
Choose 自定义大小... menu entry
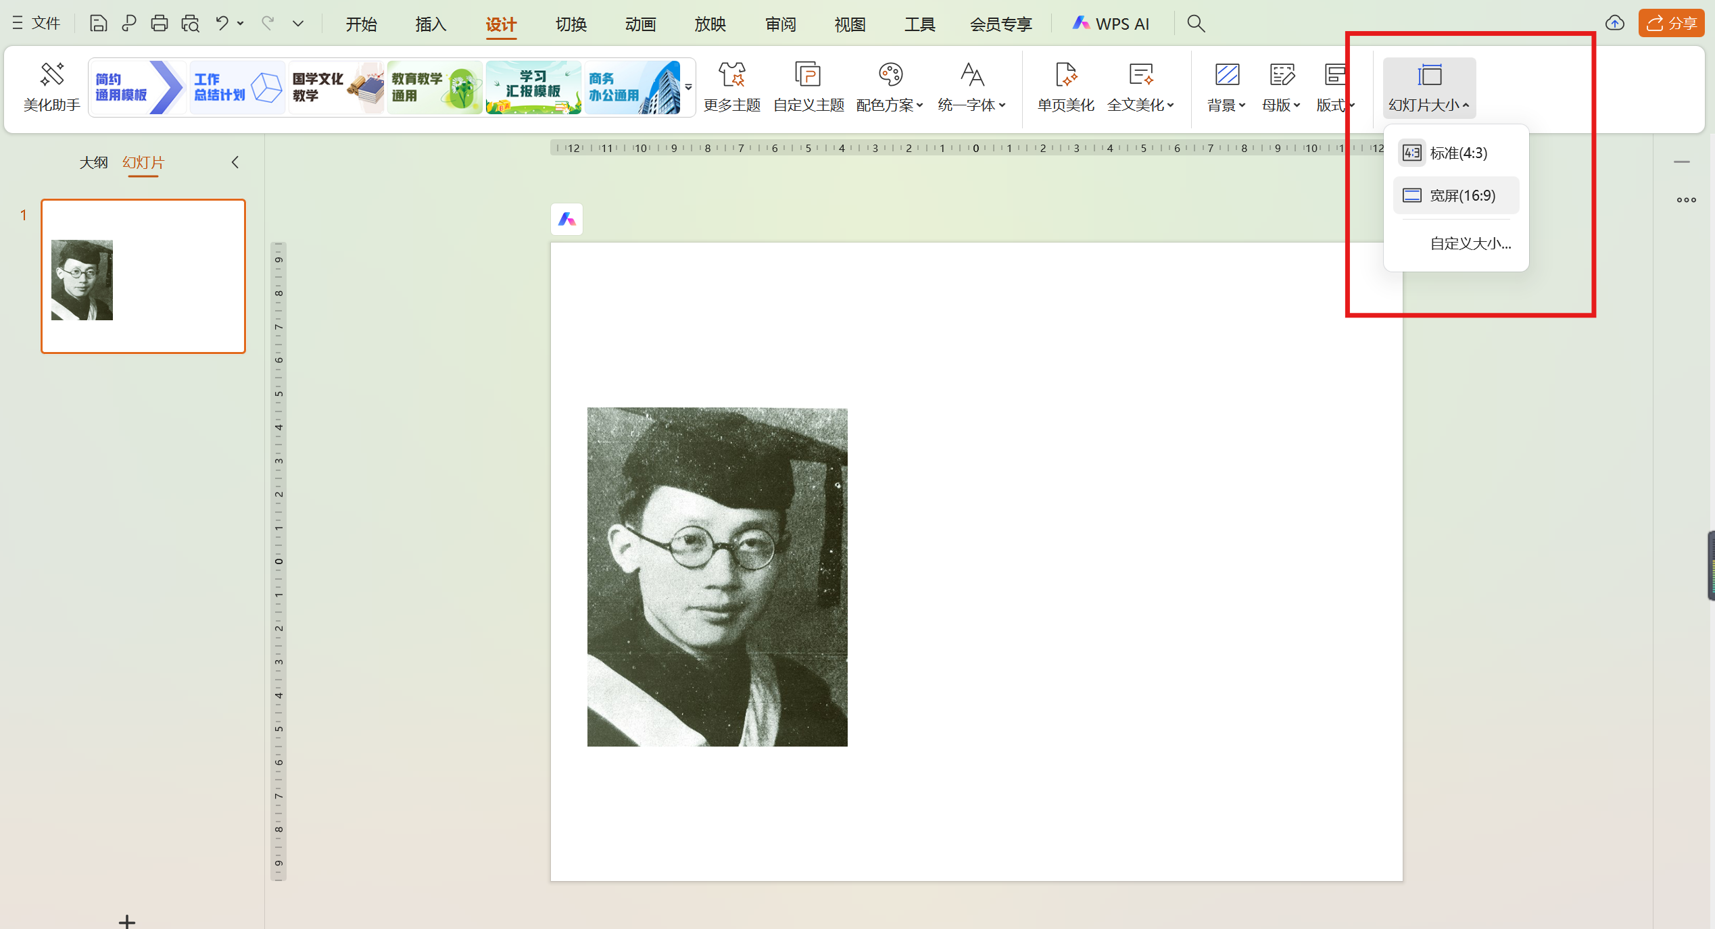click(1470, 244)
